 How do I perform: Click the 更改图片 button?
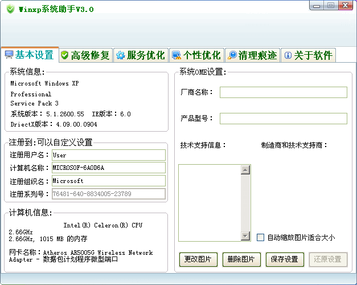pos(198,259)
